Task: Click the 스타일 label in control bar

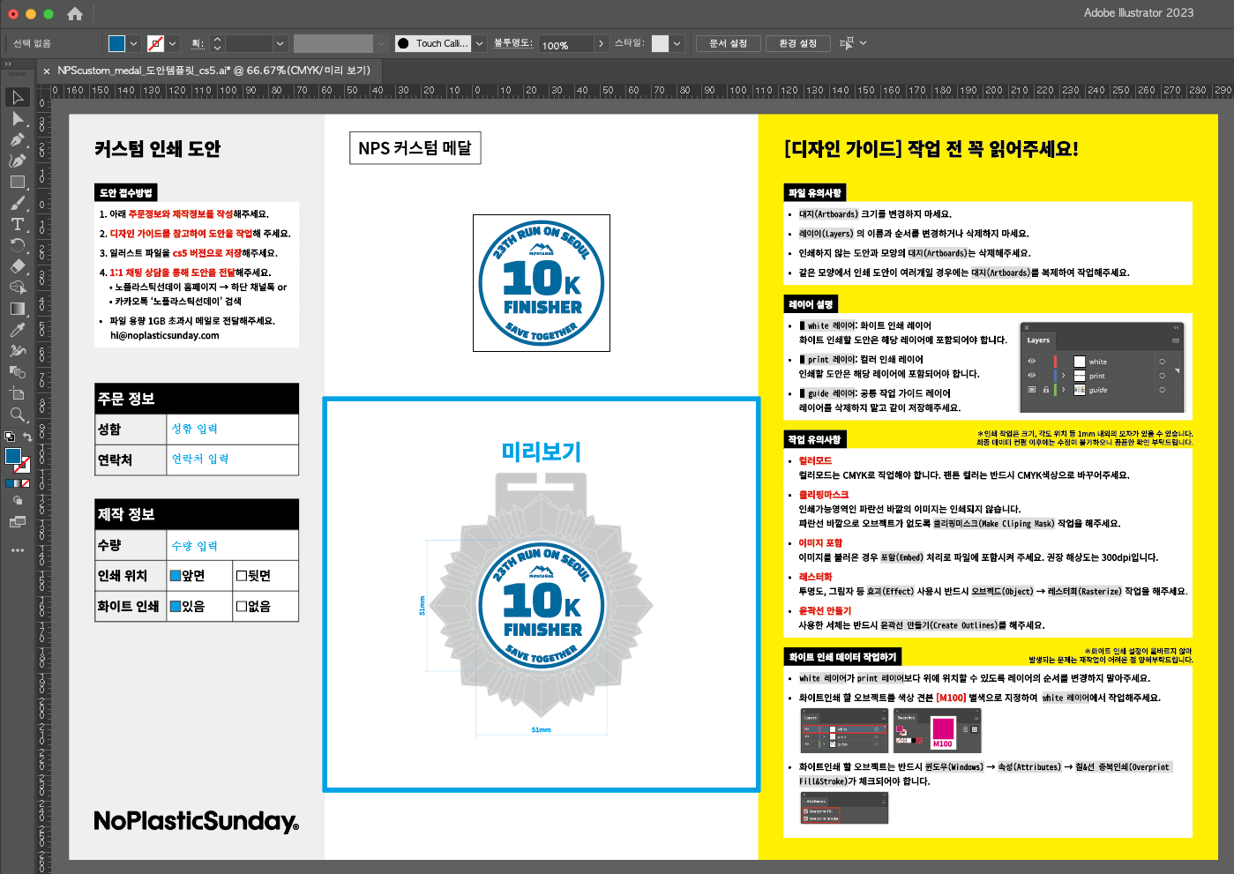Action: click(630, 42)
